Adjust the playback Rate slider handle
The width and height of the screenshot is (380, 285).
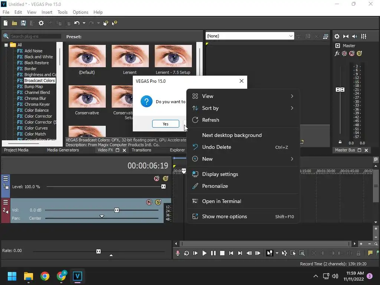[x=98, y=251]
